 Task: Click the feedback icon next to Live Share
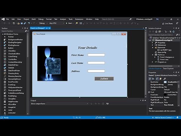tap(177, 23)
